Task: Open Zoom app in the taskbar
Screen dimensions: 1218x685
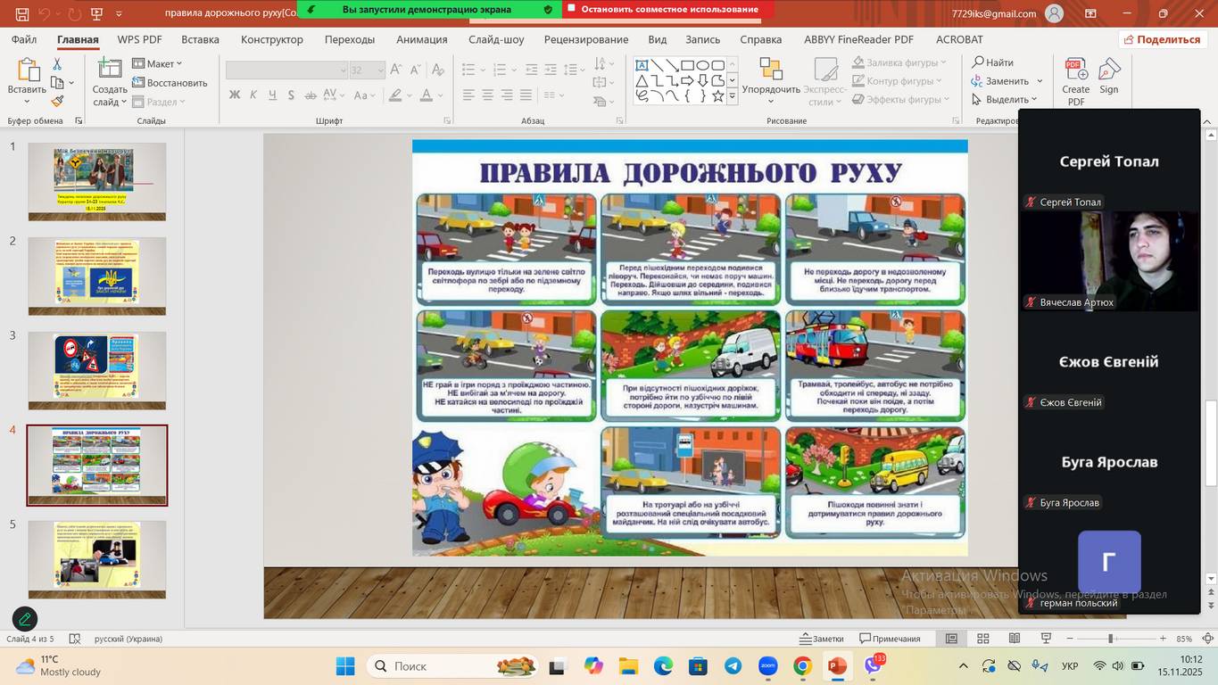Action: (x=767, y=666)
